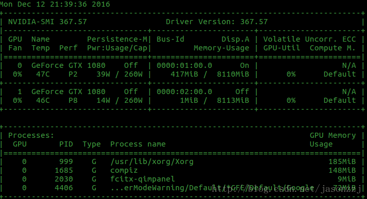Click the fcitx-qimpanel process name
367x199 pixels.
point(143,179)
